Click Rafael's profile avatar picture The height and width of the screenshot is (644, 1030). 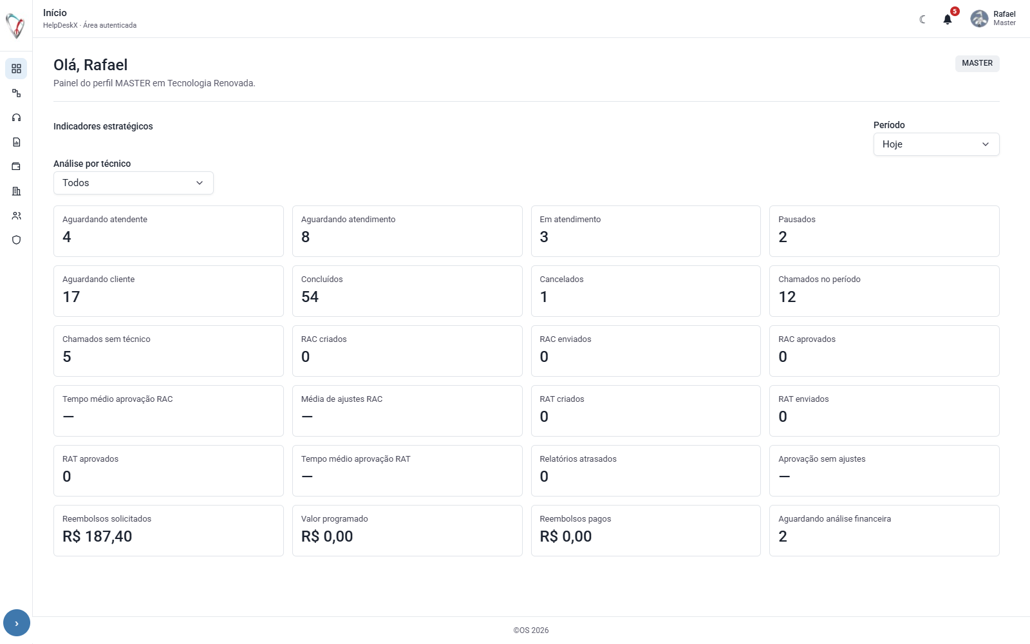tap(979, 19)
